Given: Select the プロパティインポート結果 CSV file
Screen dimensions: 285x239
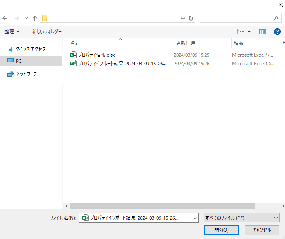Looking at the screenshot, I should tap(121, 64).
